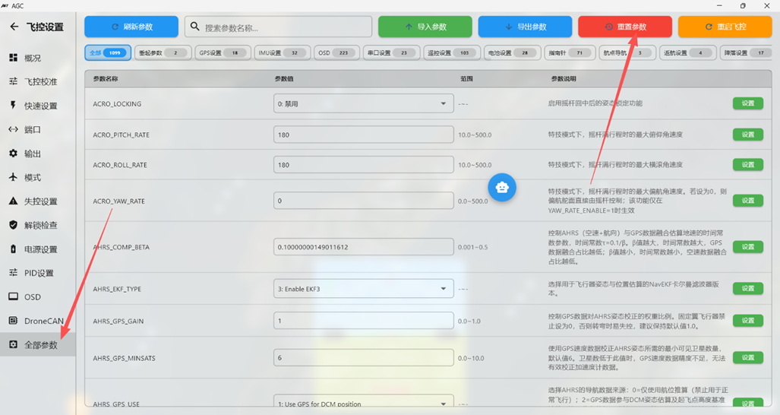Screen dimensions: 780x415
Task: Expand the AHRS_EKF_TYPE dropdown
Action: [x=443, y=289]
